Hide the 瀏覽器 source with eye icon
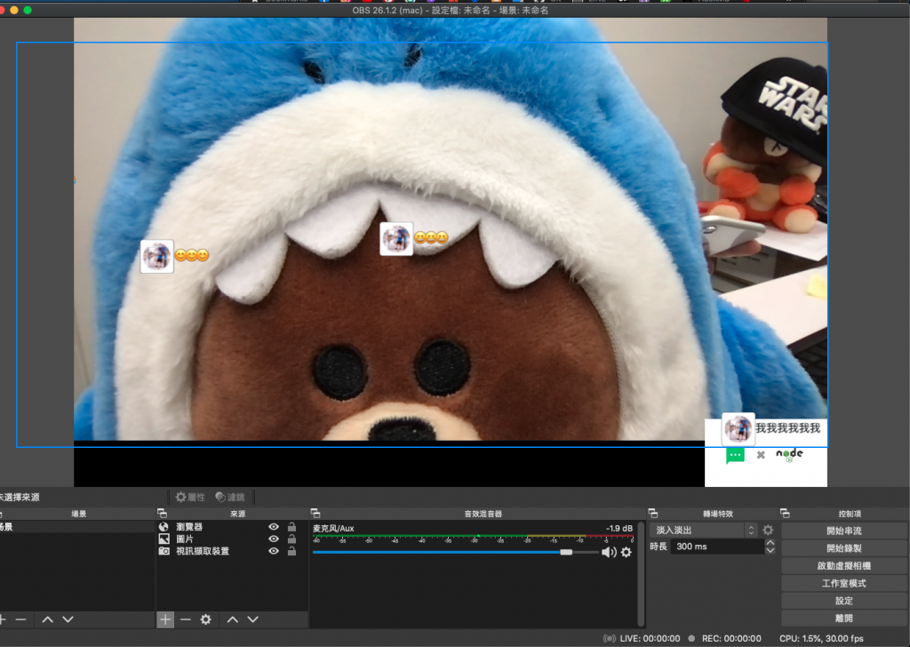910x647 pixels. [274, 527]
